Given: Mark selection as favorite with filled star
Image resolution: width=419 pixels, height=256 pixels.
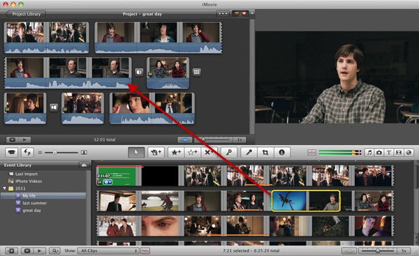Looking at the screenshot, I should click(x=176, y=153).
